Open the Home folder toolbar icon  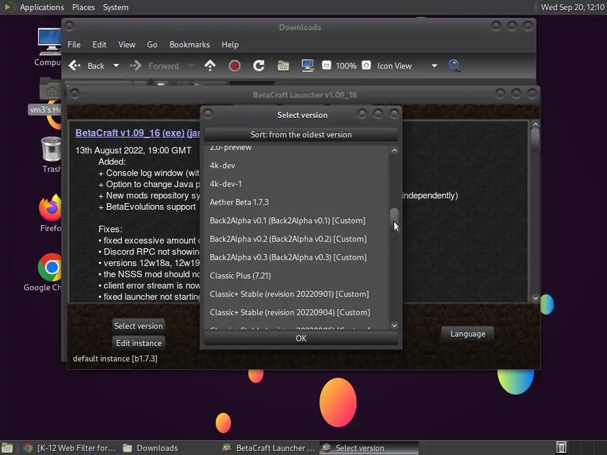(283, 66)
